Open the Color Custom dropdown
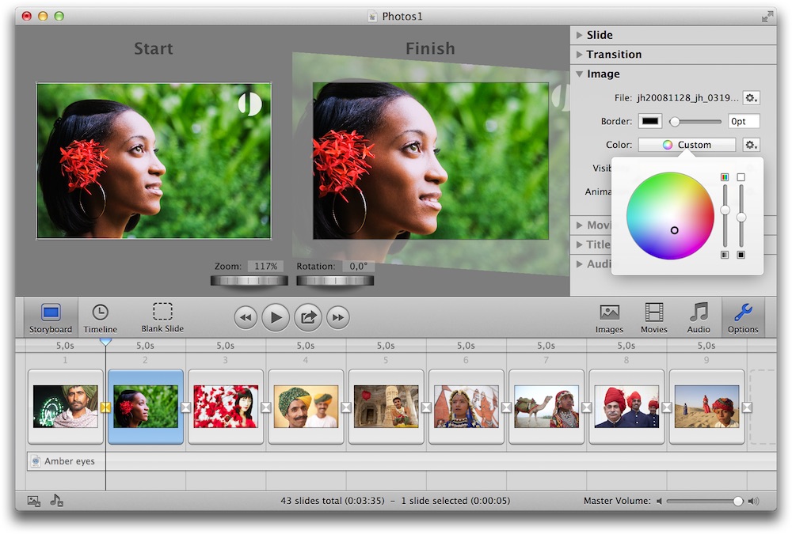This screenshot has height=534, width=792. point(687,145)
